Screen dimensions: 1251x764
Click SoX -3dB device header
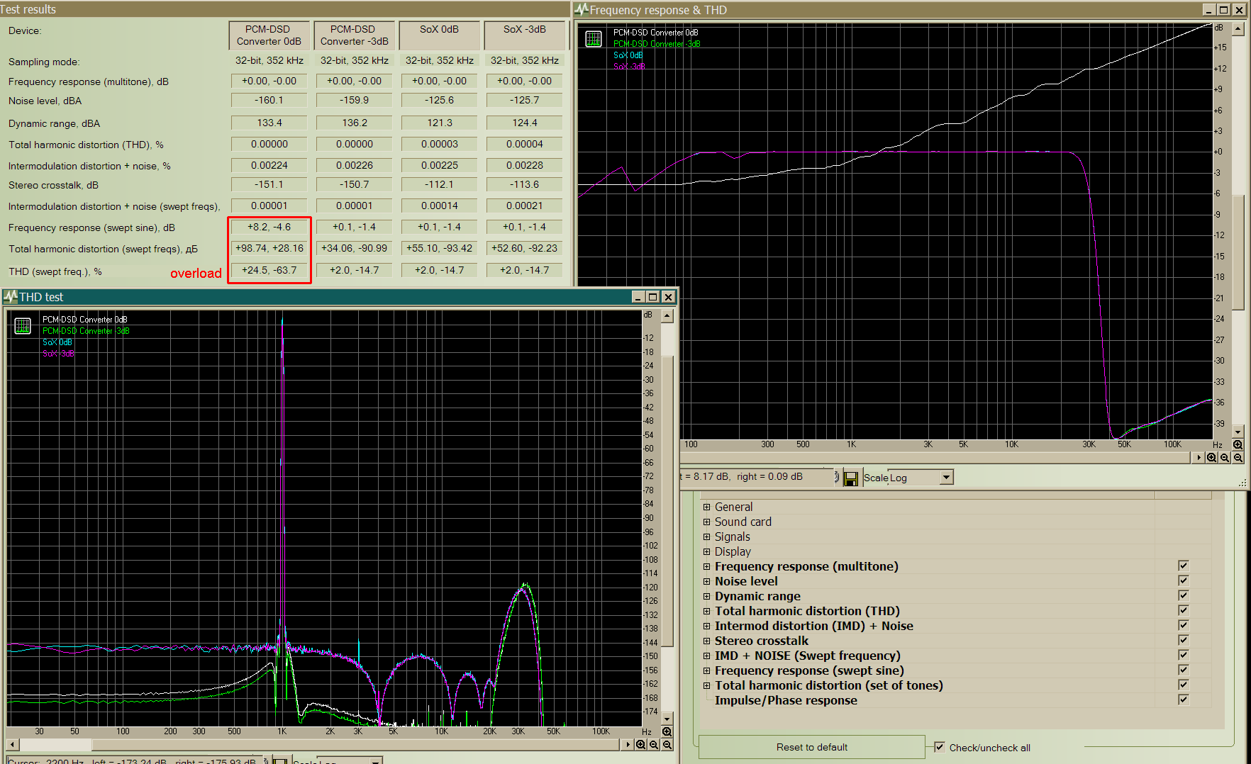(524, 35)
